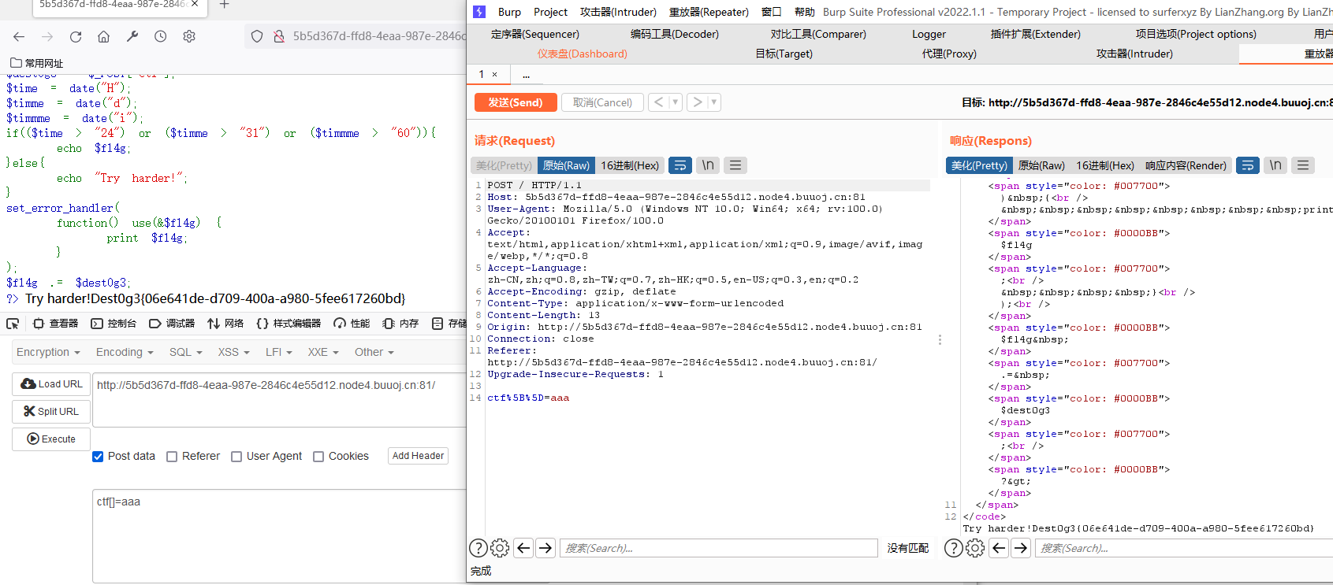
Task: Open the 网络 Network devtools tab
Action: (x=225, y=324)
